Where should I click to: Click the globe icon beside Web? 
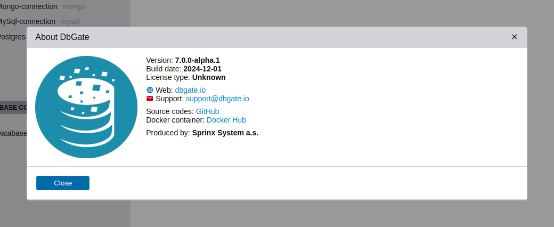point(150,90)
